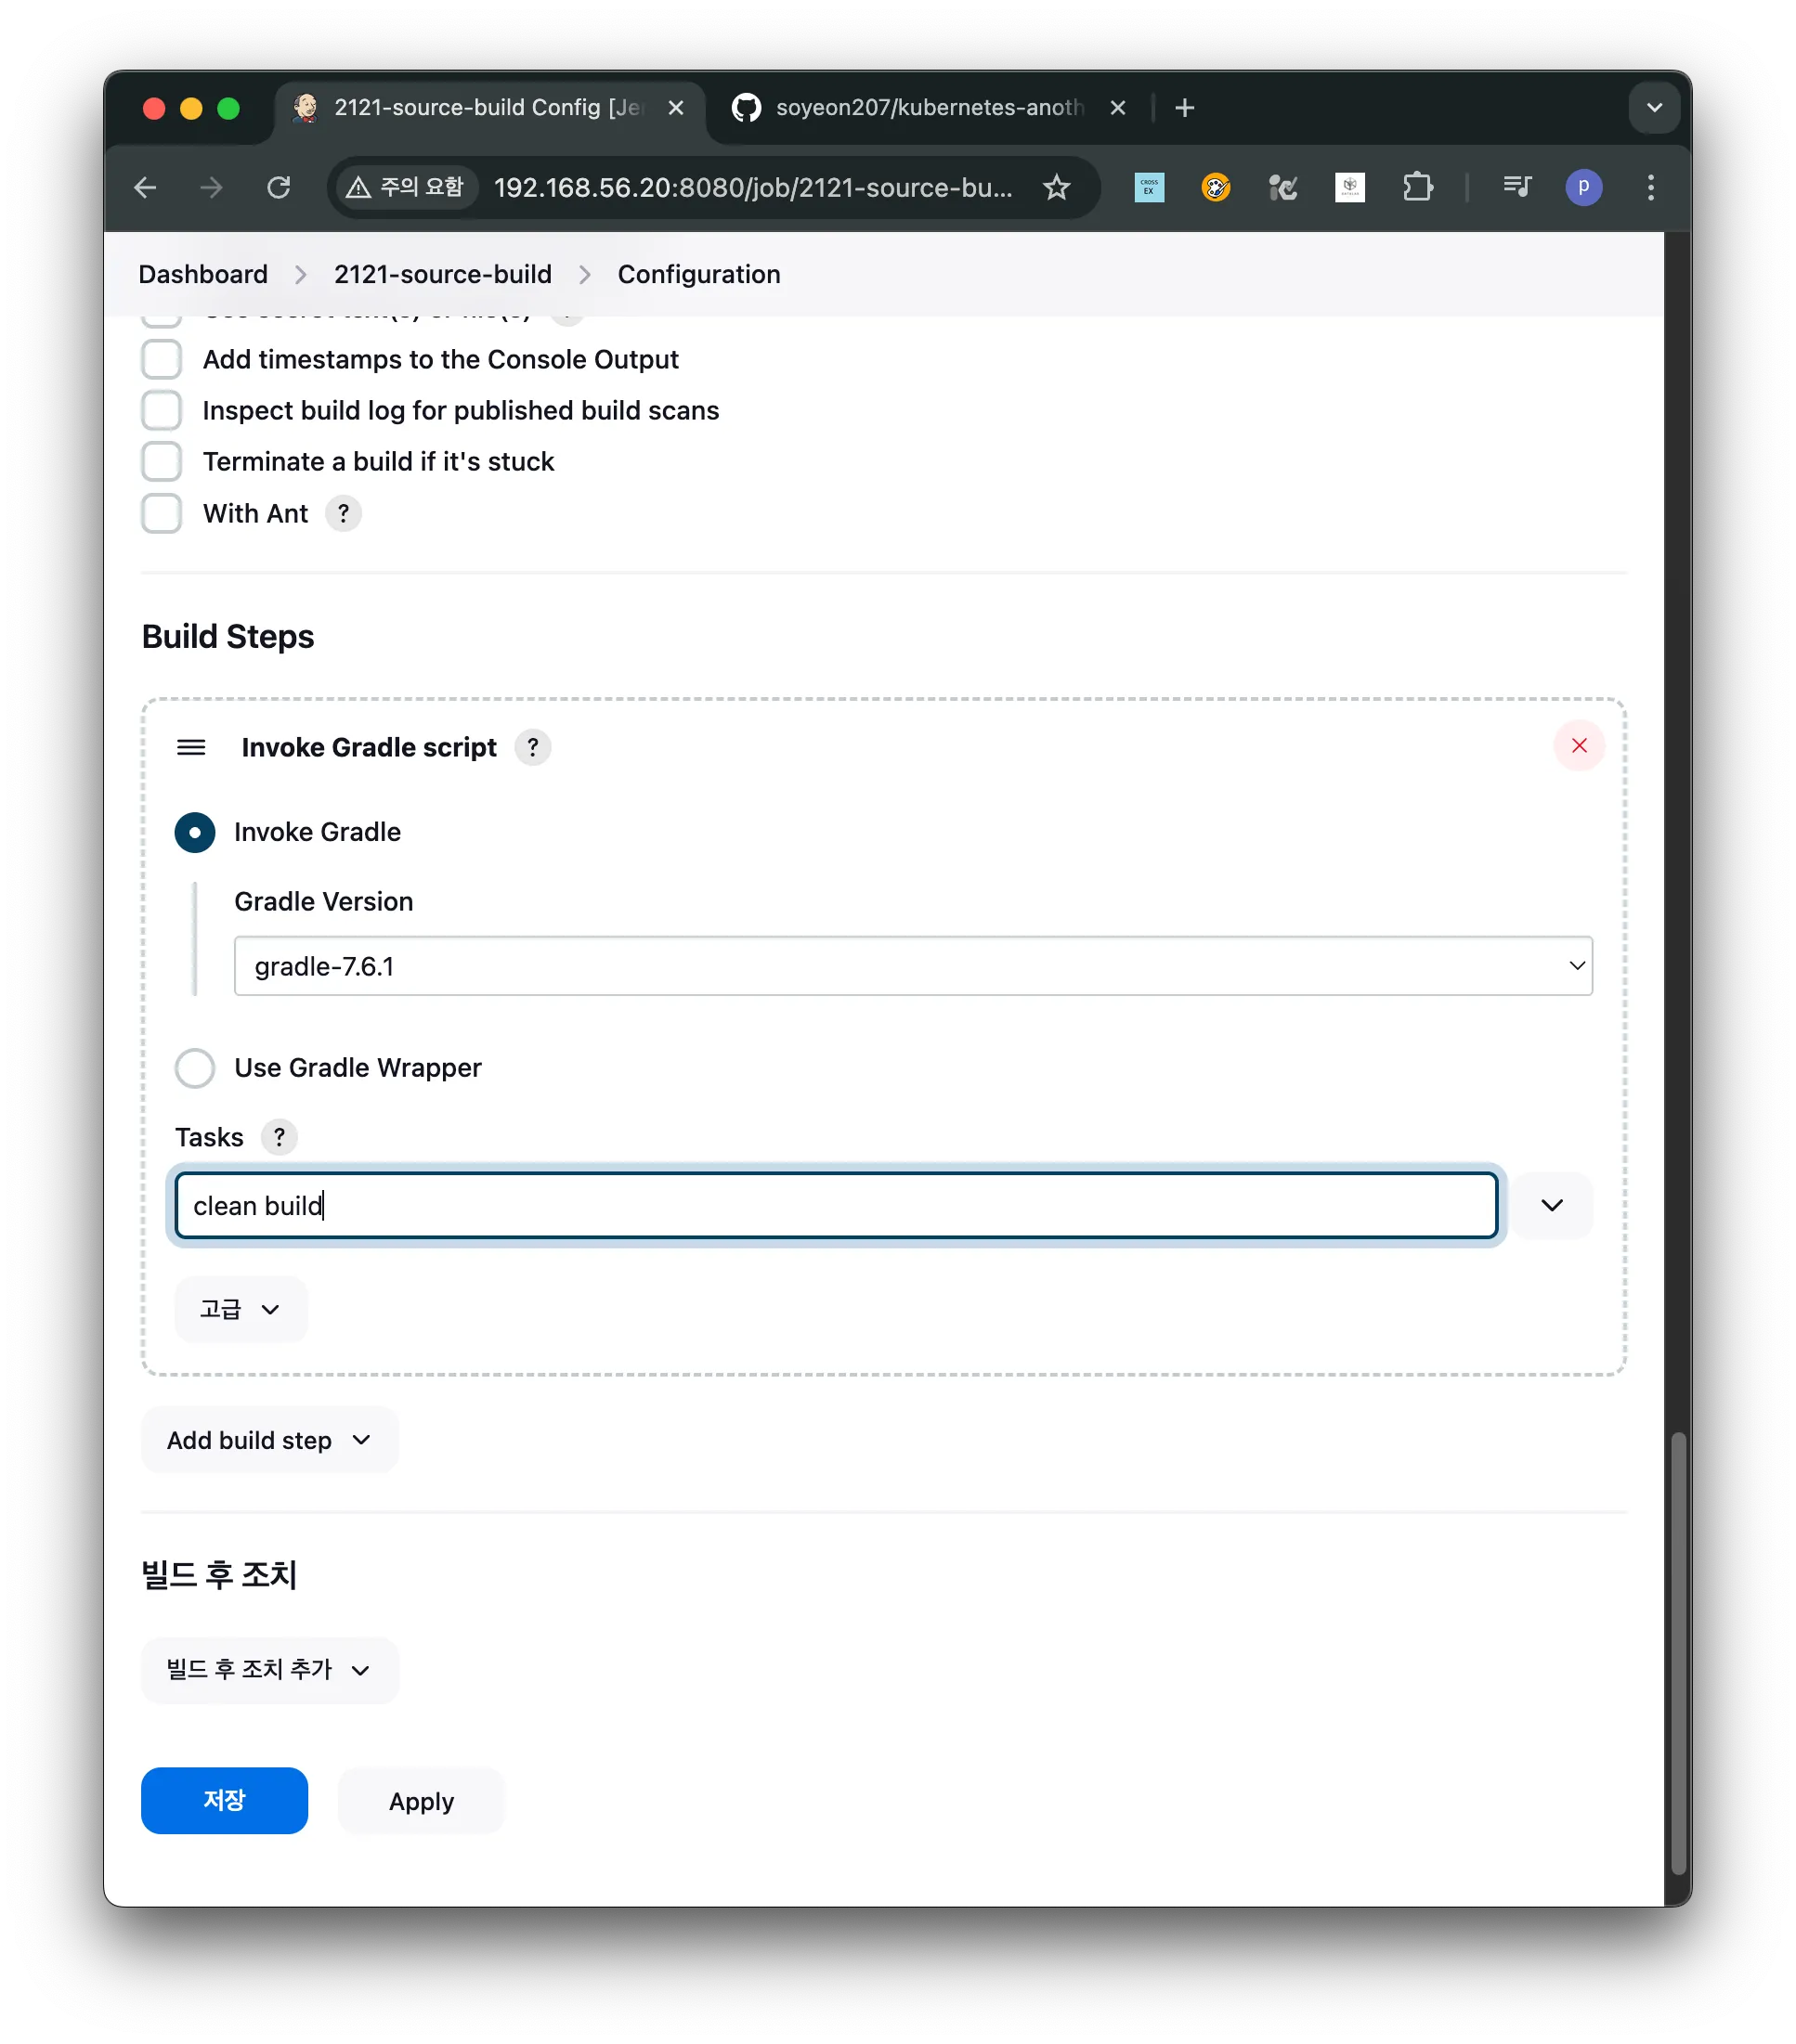Select the Use Gradle Wrapper radio option
1796x2044 pixels.
(195, 1068)
